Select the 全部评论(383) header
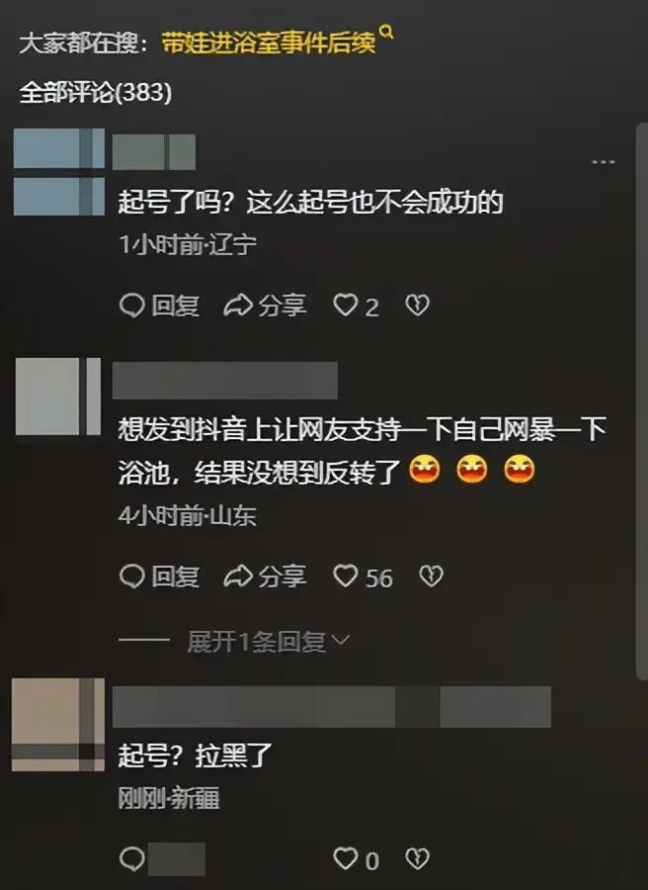This screenshot has height=890, width=648. coord(96,92)
